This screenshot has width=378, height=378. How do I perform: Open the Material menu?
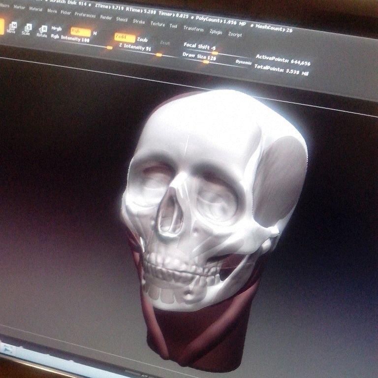coord(35,9)
